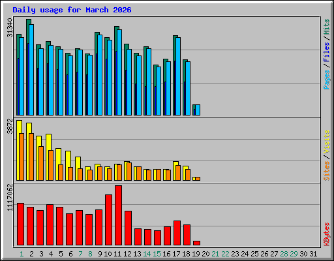334x261 pixels.
Task: Click the Files legend label
Action: click(326, 52)
